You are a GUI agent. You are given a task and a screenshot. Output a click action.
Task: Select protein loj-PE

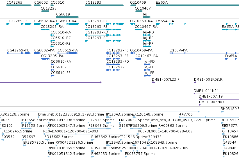149,67
